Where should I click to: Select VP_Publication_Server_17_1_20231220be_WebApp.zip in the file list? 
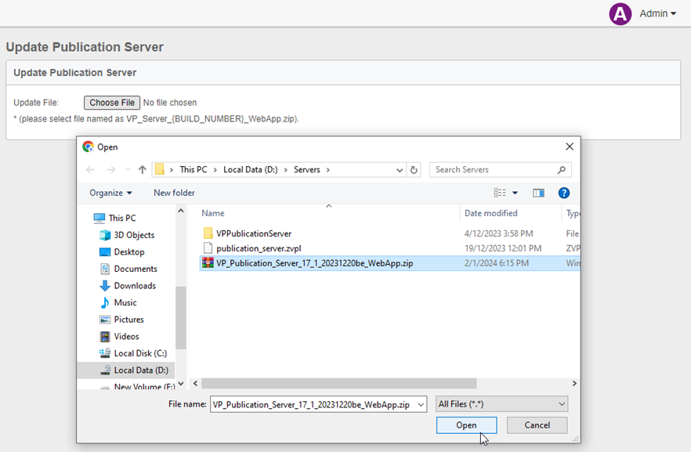pos(315,263)
